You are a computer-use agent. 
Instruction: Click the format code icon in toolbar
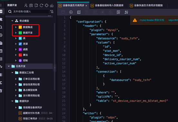coord(118,12)
